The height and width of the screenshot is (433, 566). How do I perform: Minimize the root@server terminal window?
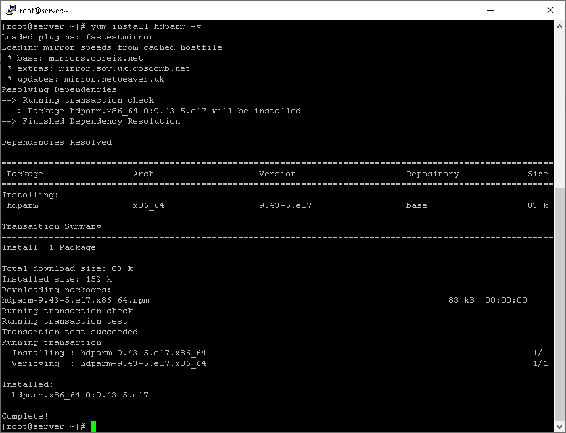click(x=490, y=10)
